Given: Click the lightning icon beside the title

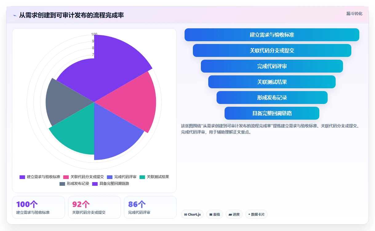Looking at the screenshot, I should point(15,15).
